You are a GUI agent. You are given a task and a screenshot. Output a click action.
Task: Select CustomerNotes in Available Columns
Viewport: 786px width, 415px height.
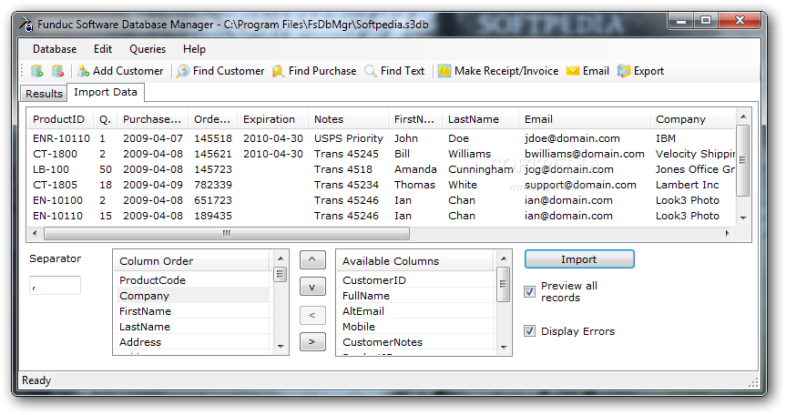pyautogui.click(x=417, y=342)
